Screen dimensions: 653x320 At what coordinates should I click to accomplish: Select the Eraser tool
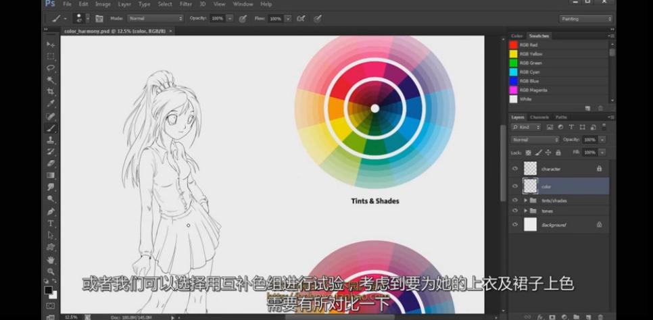pos(51,163)
